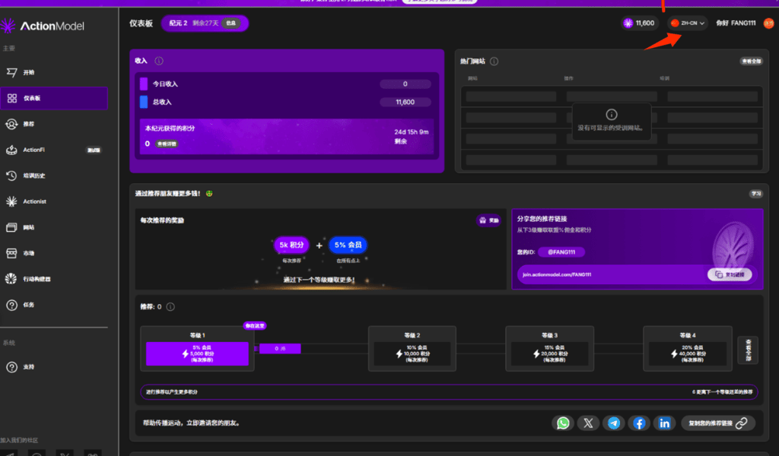This screenshot has height=456, width=779.
Task: Click the blue 总收入 color swatch
Action: [x=144, y=102]
